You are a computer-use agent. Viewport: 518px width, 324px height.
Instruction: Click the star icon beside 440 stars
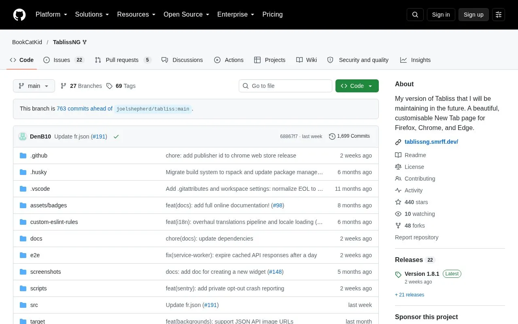pyautogui.click(x=398, y=202)
